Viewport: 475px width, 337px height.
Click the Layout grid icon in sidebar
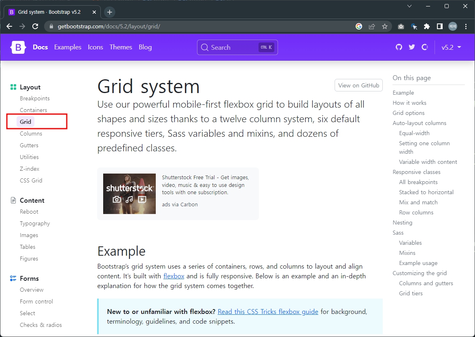point(13,87)
